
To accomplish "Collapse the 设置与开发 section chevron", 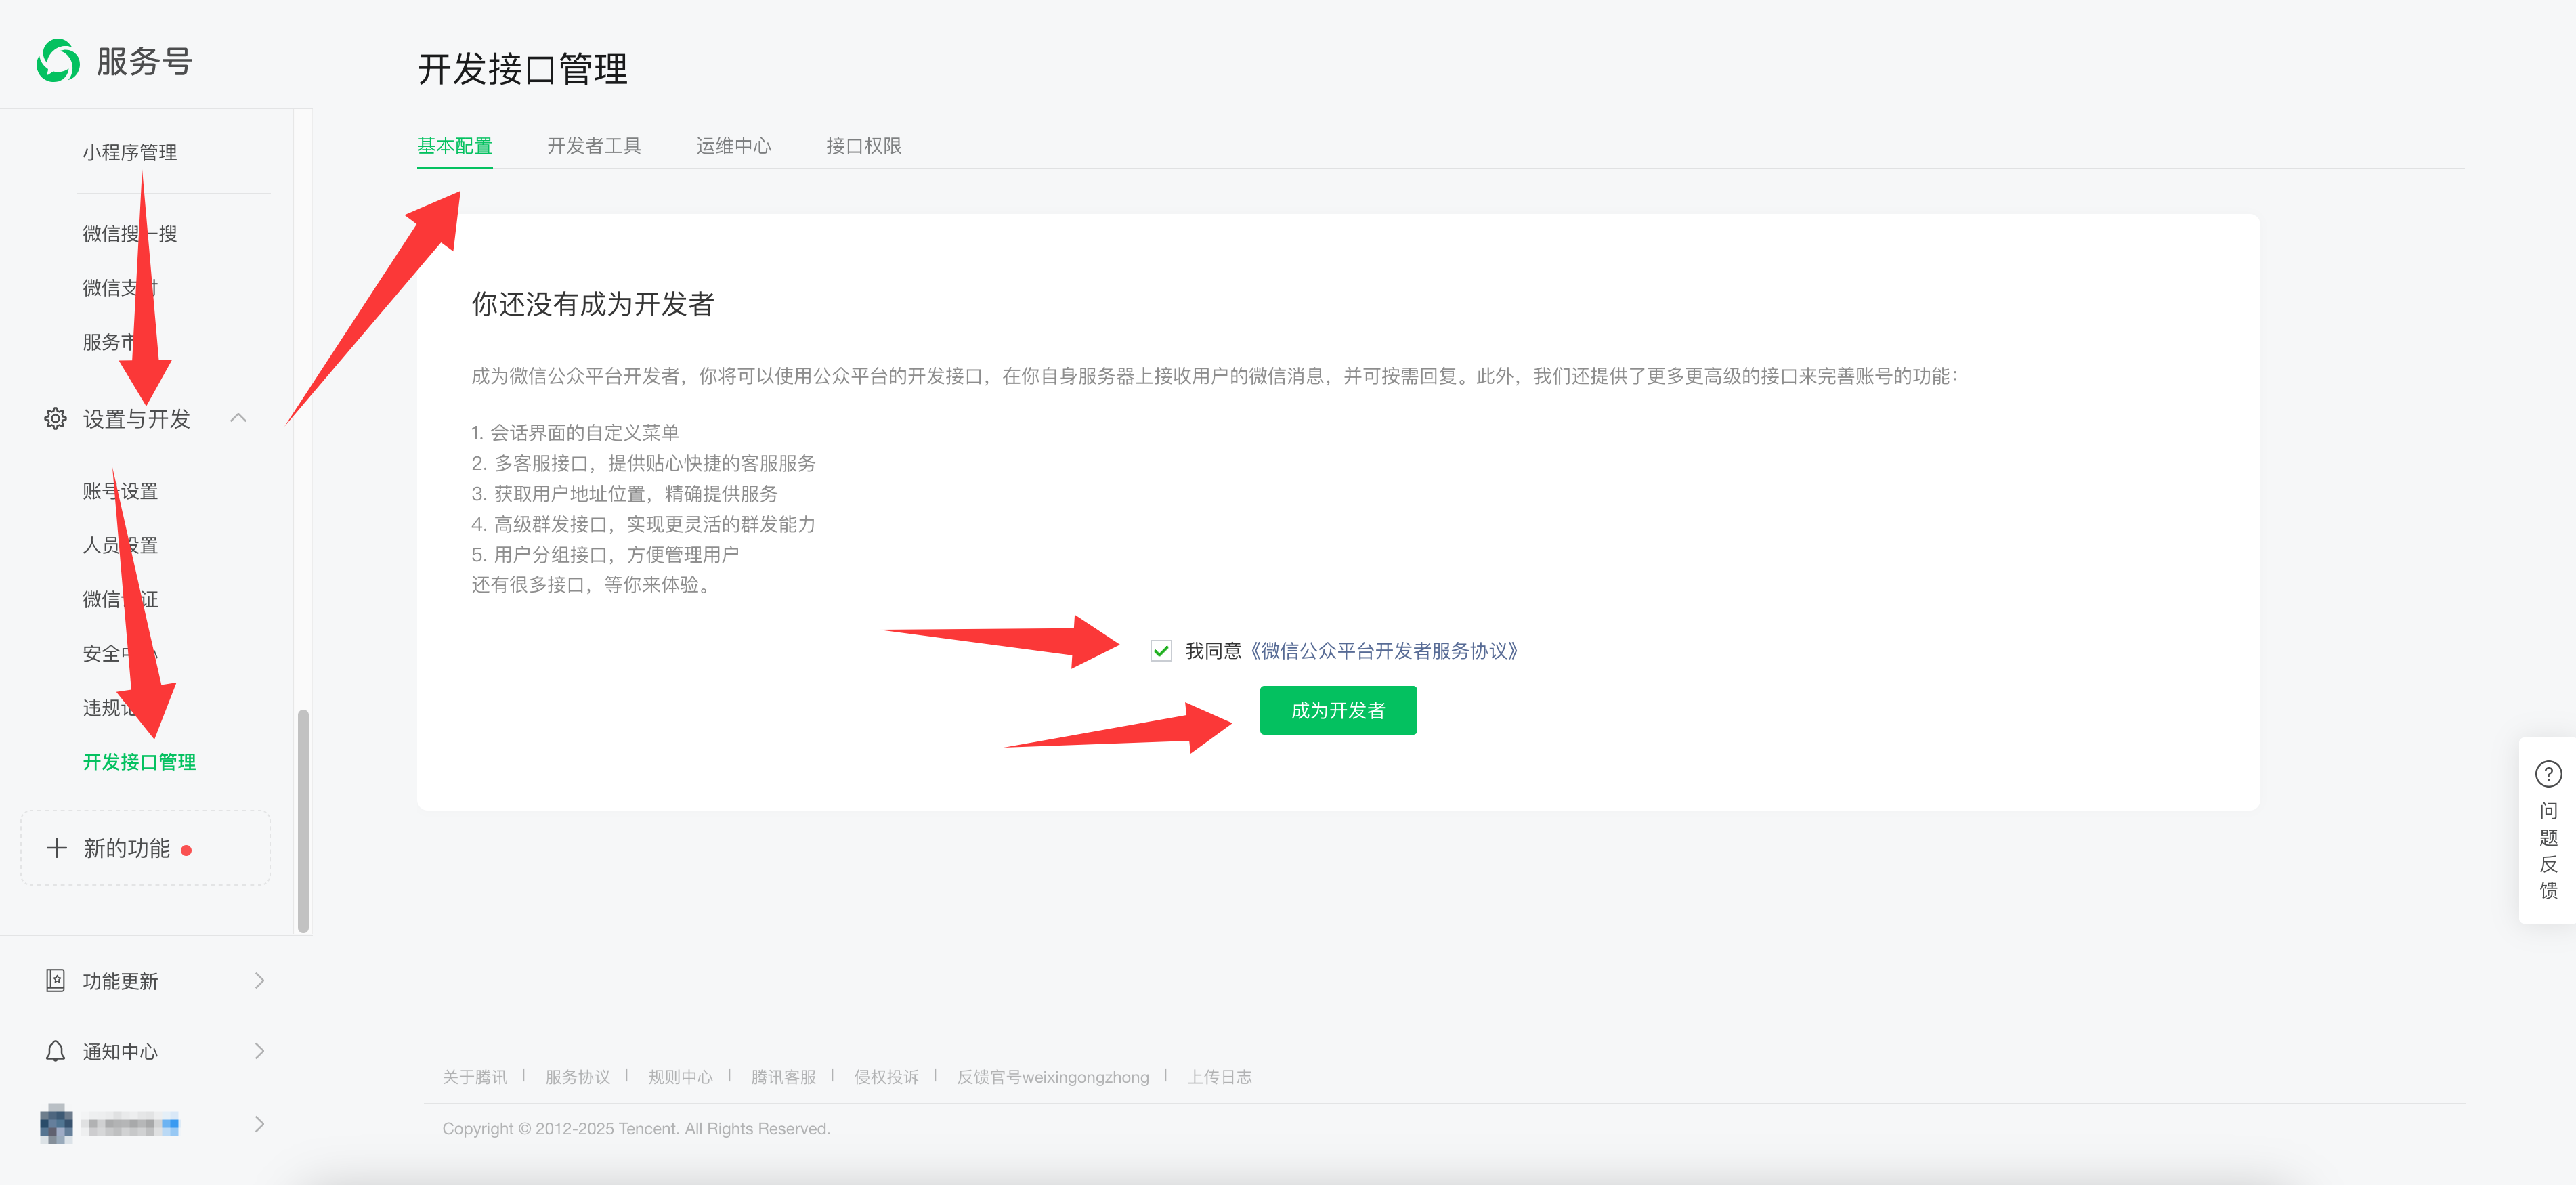I will (238, 418).
